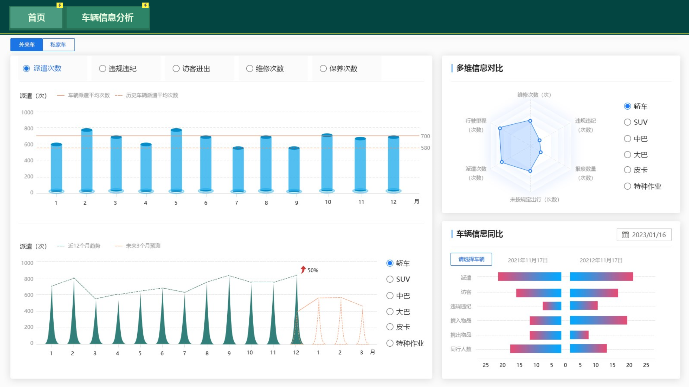Click the 未按规定出行 radar data point
This screenshot has height=387, width=689.
tap(530, 171)
